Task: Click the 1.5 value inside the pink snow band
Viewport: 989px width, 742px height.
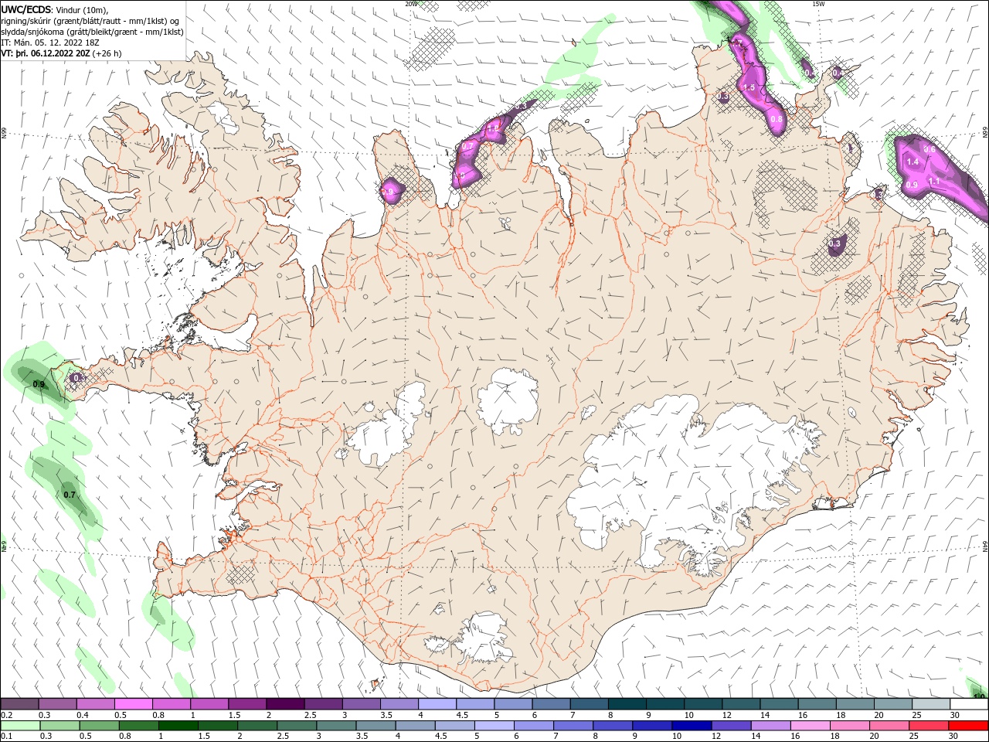Action: 749,87
